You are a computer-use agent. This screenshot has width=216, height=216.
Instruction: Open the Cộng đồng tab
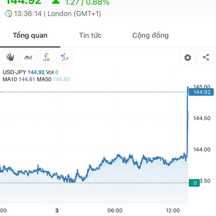[x=150, y=36]
